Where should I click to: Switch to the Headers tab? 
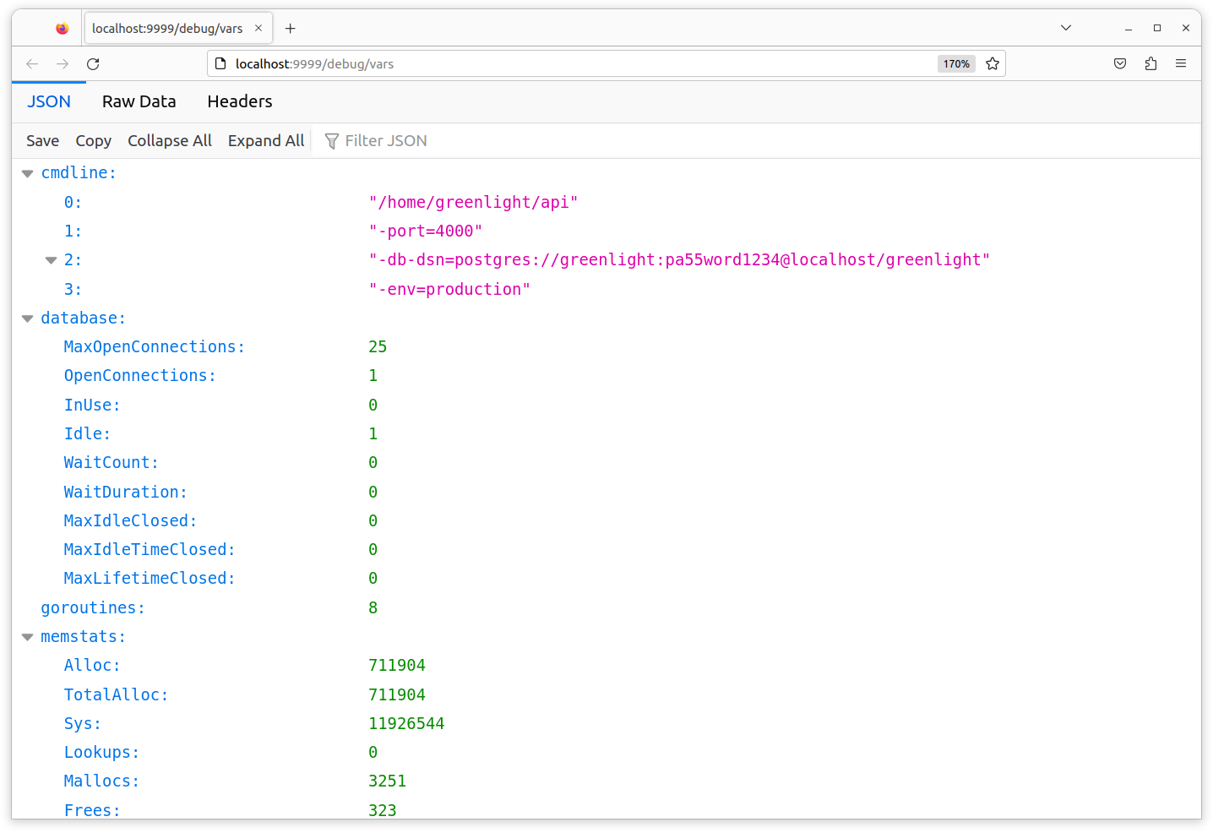click(240, 101)
